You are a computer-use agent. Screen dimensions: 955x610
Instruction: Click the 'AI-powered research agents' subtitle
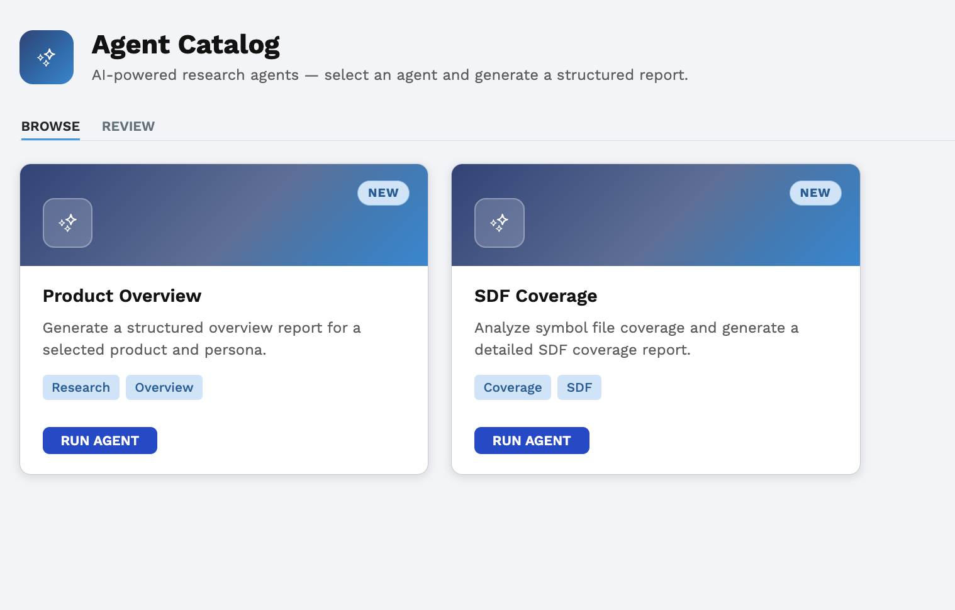coord(390,75)
